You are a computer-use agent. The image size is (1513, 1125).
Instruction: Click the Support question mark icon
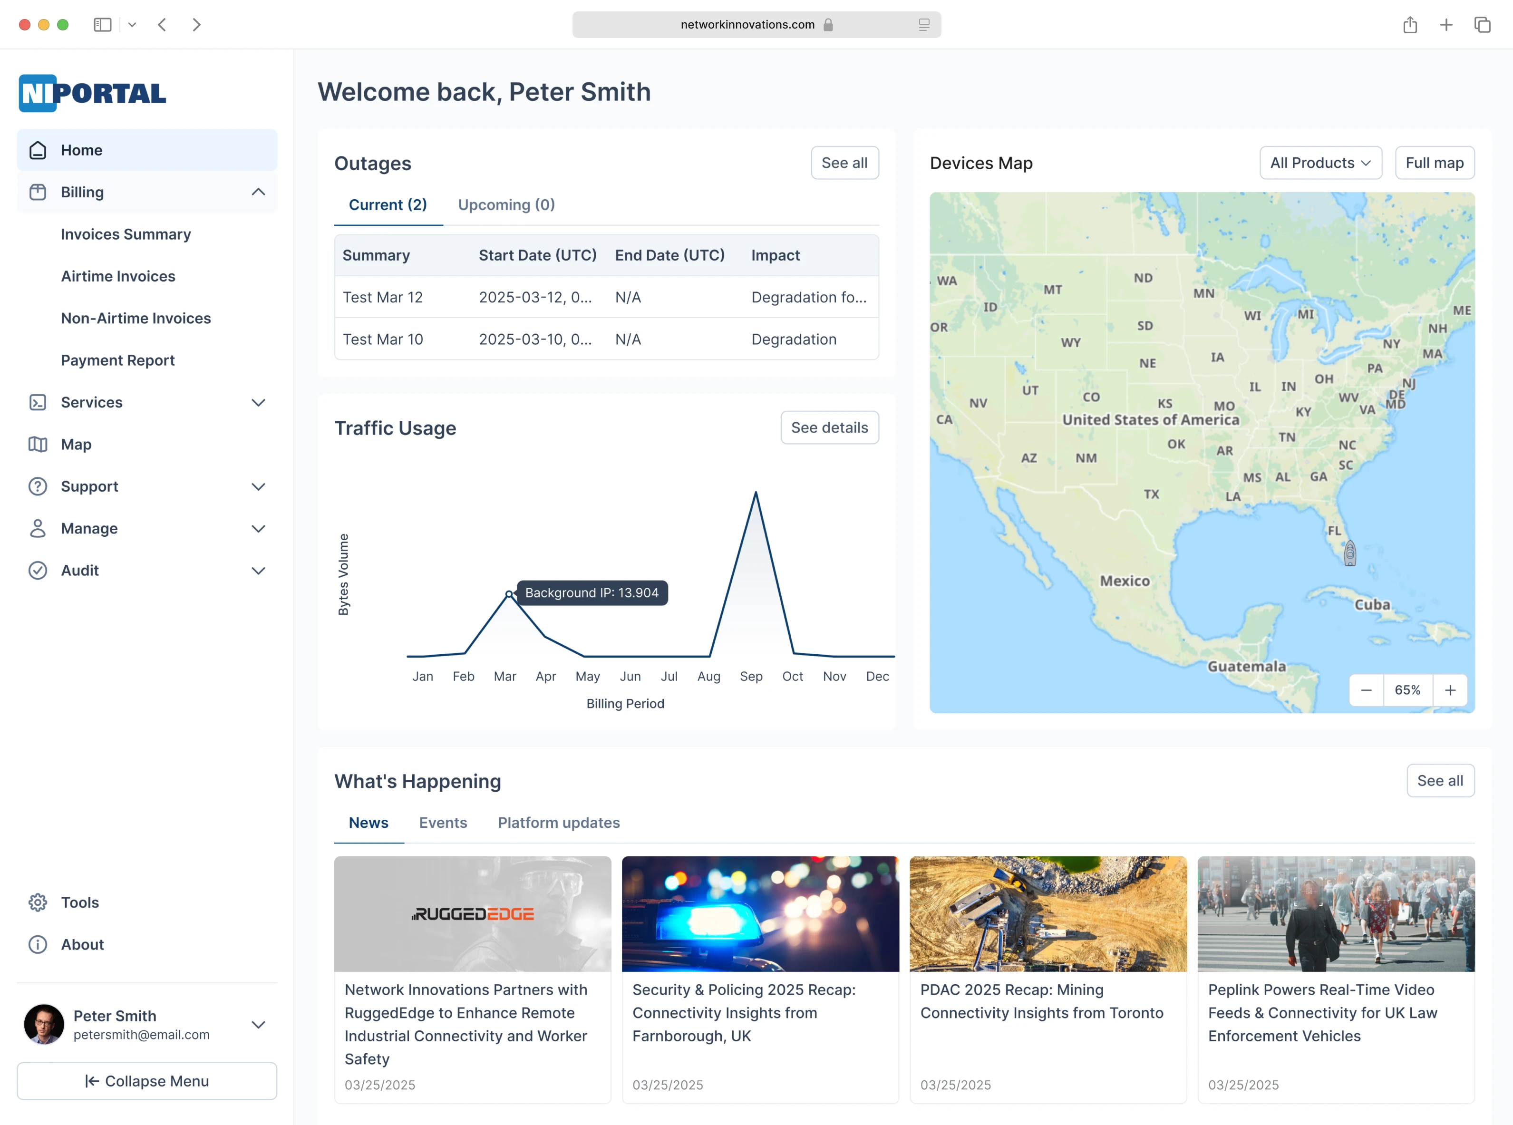[38, 486]
